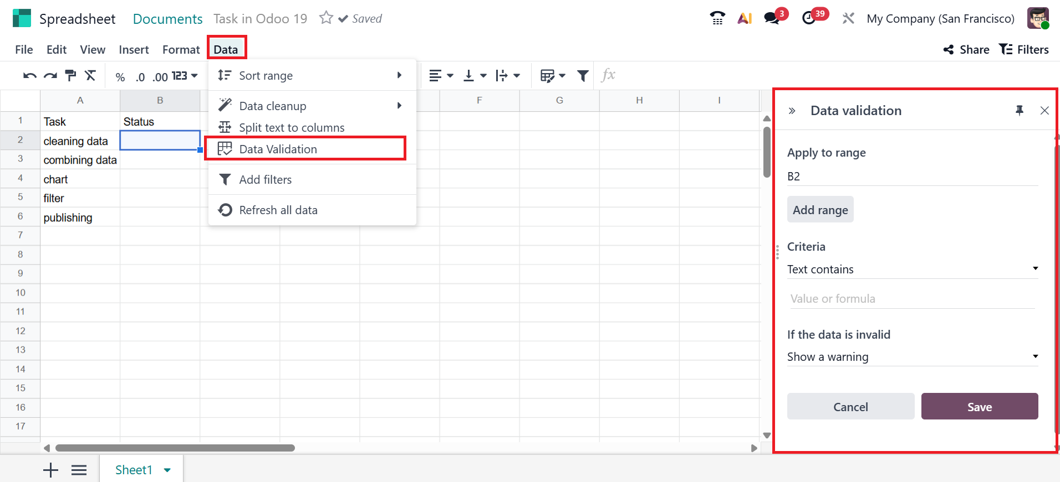Image resolution: width=1060 pixels, height=482 pixels.
Task: Select cell containing 'cleaning data'
Action: pos(80,141)
